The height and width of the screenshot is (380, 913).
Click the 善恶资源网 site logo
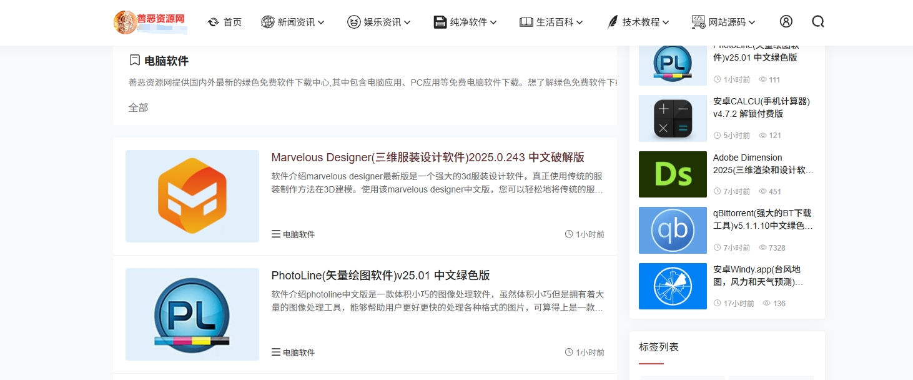pyautogui.click(x=150, y=22)
